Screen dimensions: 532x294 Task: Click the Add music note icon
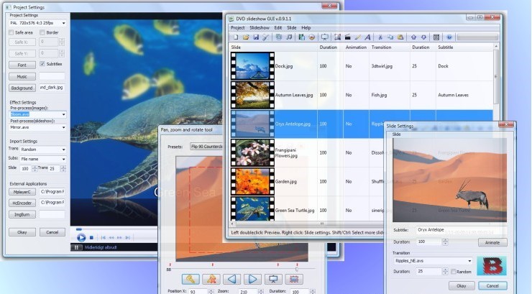click(x=289, y=37)
